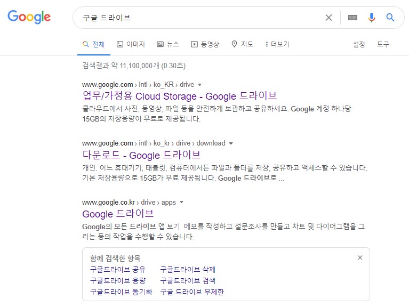Click the 함께 검색한 항목 heading
The width and height of the screenshot is (409, 307).
[x=115, y=258]
